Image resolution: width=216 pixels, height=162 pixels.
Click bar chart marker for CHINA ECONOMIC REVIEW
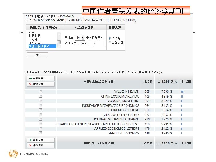click(x=182, y=96)
